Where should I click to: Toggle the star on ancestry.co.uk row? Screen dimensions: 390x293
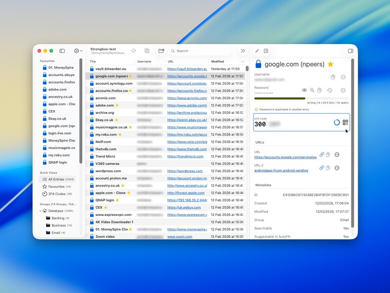tap(123, 186)
